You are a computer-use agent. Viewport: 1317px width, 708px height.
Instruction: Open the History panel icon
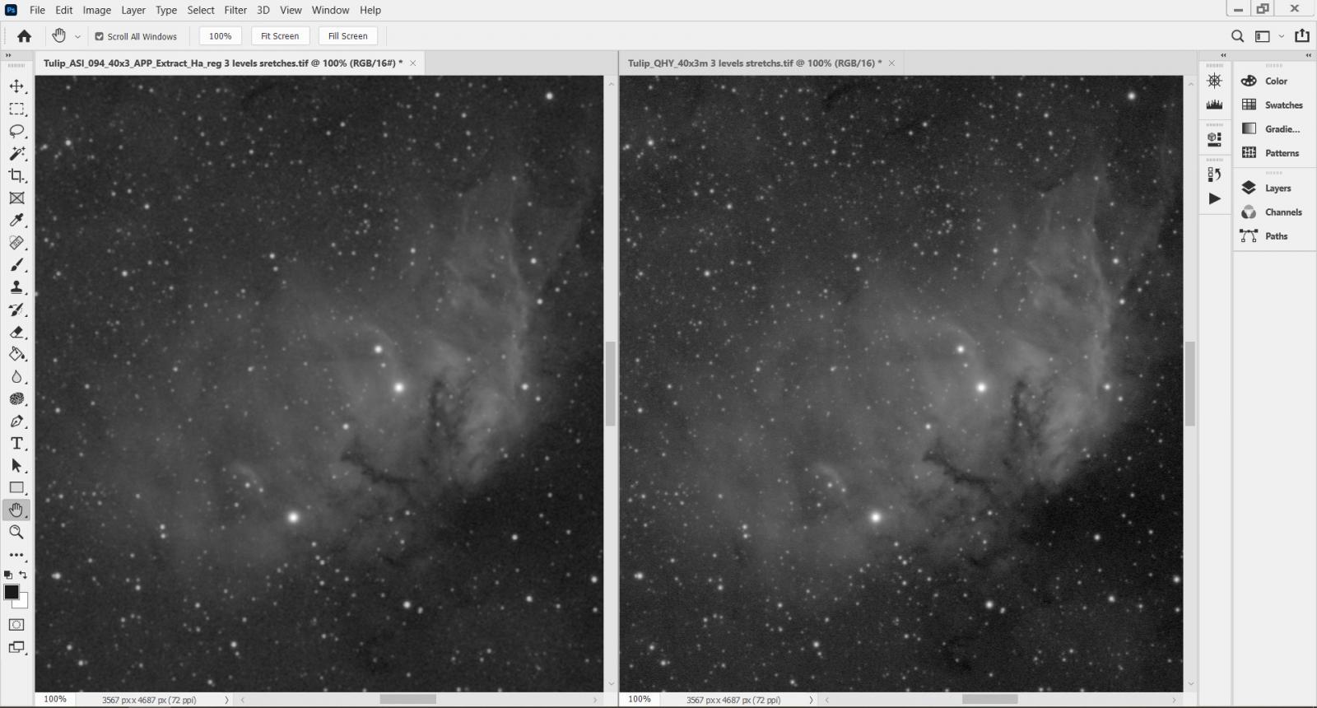pyautogui.click(x=1214, y=175)
